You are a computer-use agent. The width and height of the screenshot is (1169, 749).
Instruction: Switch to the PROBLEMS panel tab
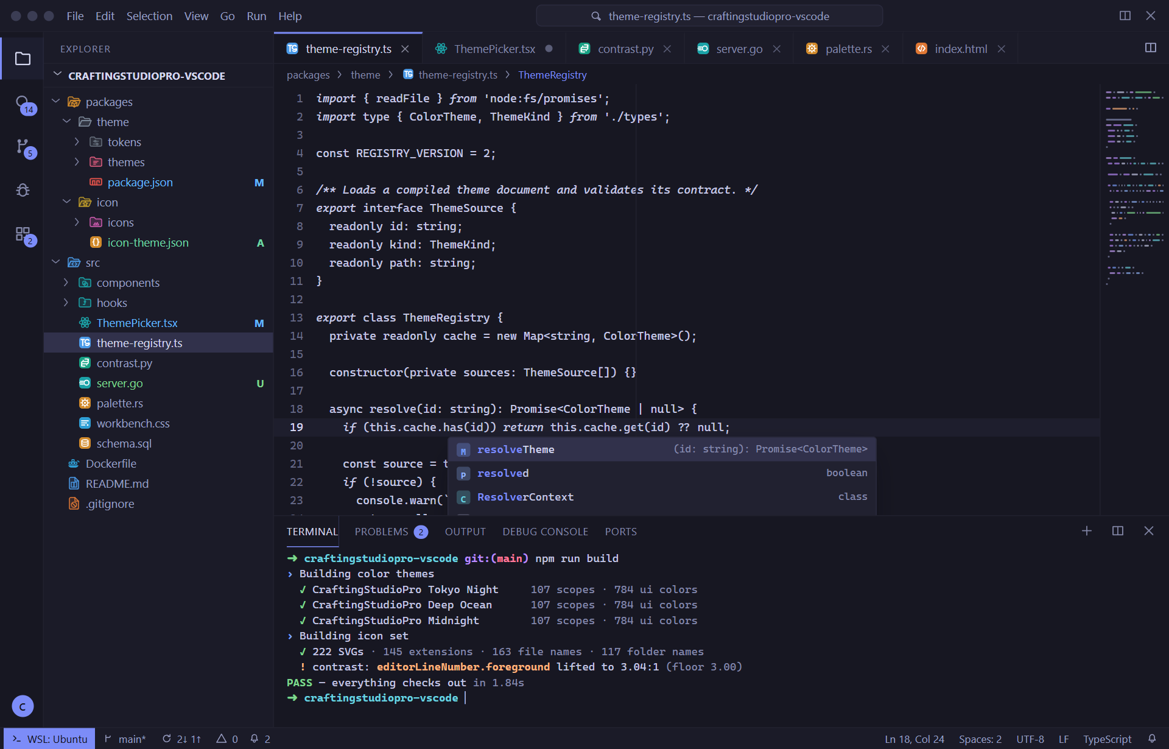point(391,532)
